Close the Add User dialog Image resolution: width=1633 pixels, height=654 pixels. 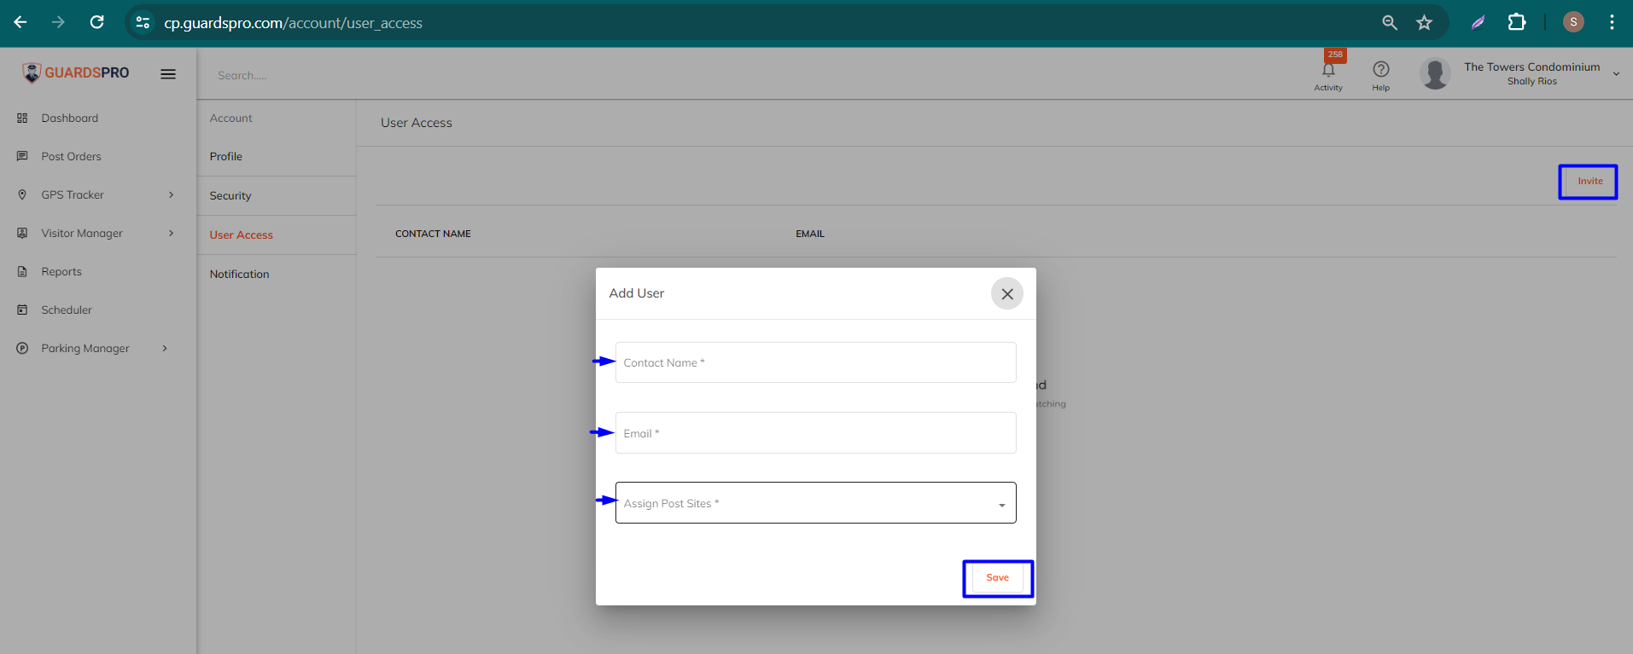click(1007, 293)
